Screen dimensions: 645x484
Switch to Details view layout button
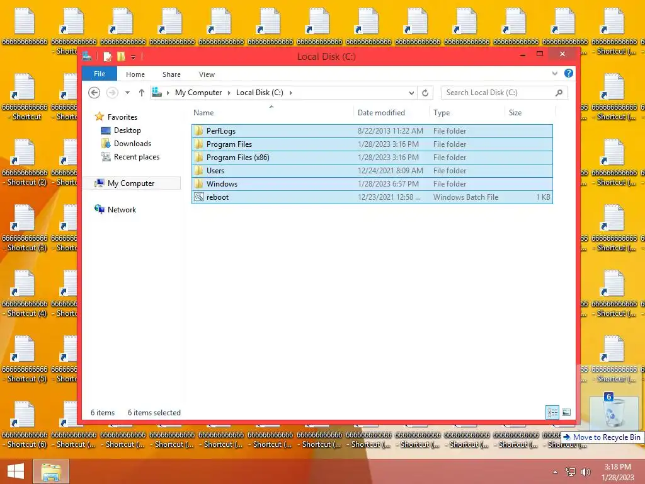552,412
